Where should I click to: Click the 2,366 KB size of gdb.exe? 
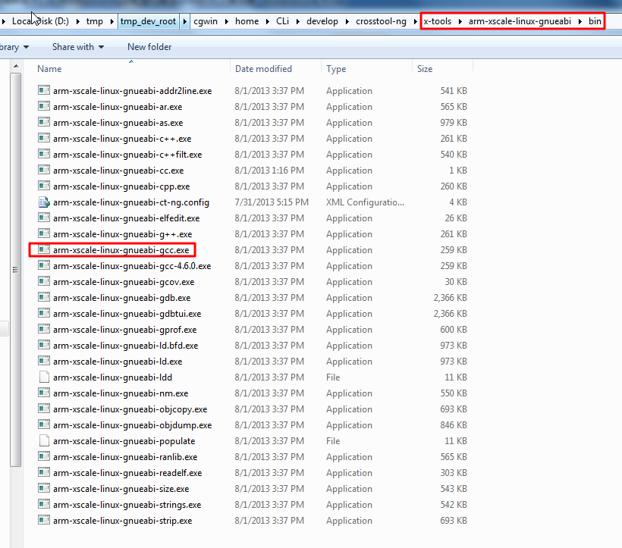pos(451,298)
